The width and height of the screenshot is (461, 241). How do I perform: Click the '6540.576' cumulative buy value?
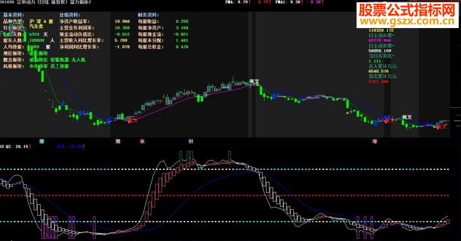379,71
